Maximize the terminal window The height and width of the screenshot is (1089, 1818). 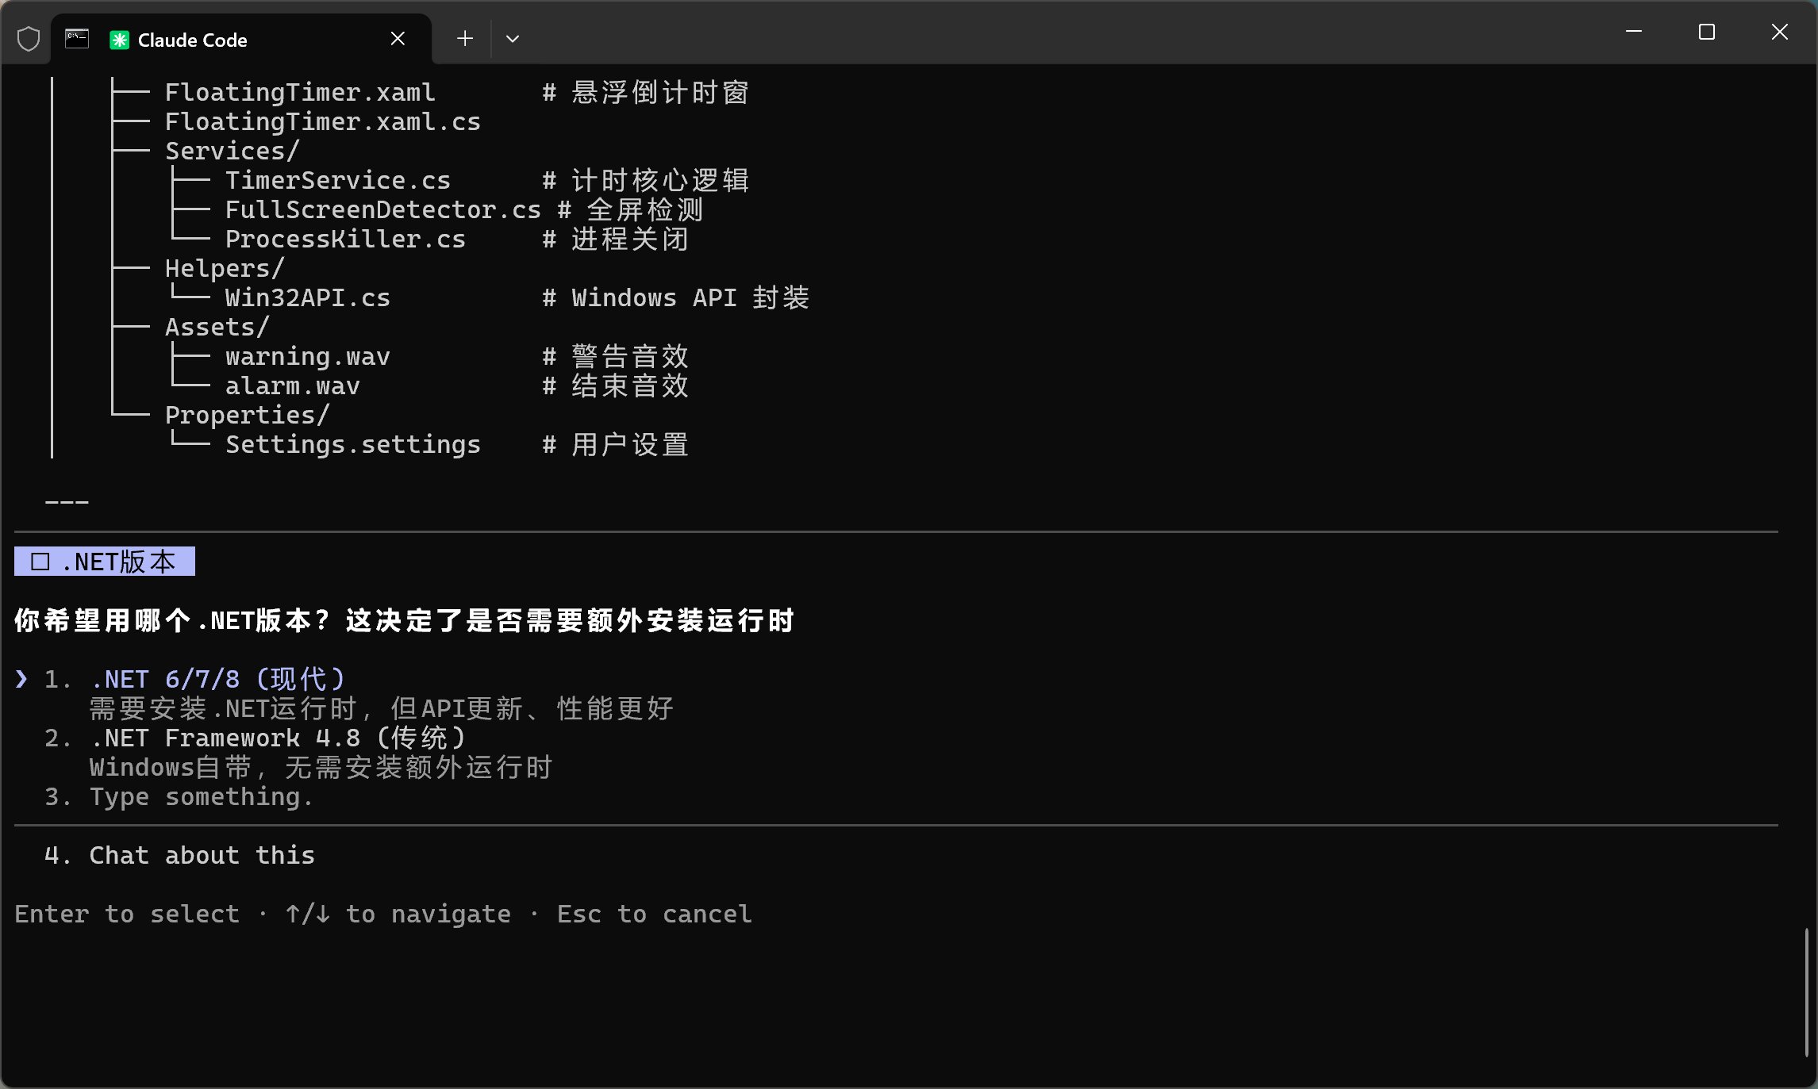1707,32
